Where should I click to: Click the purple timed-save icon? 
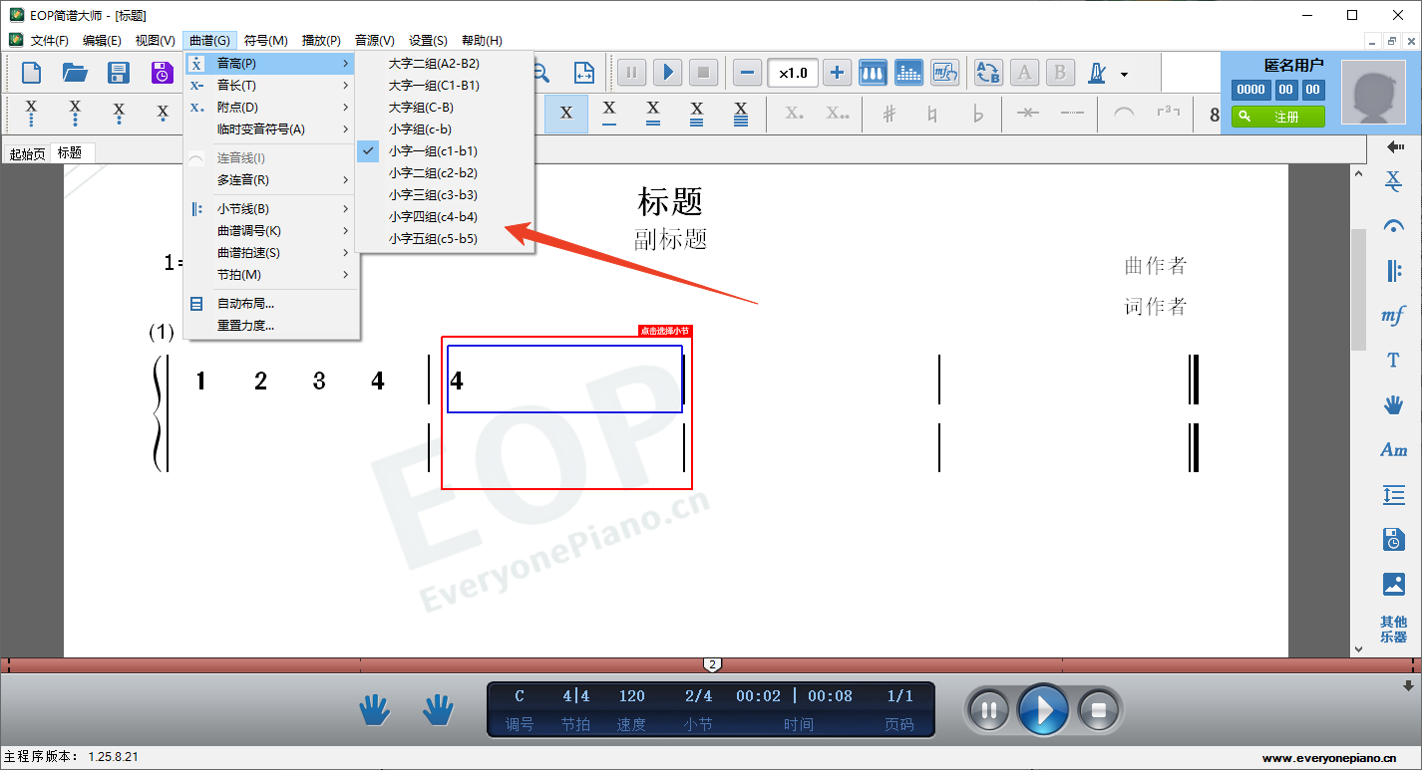[x=162, y=73]
